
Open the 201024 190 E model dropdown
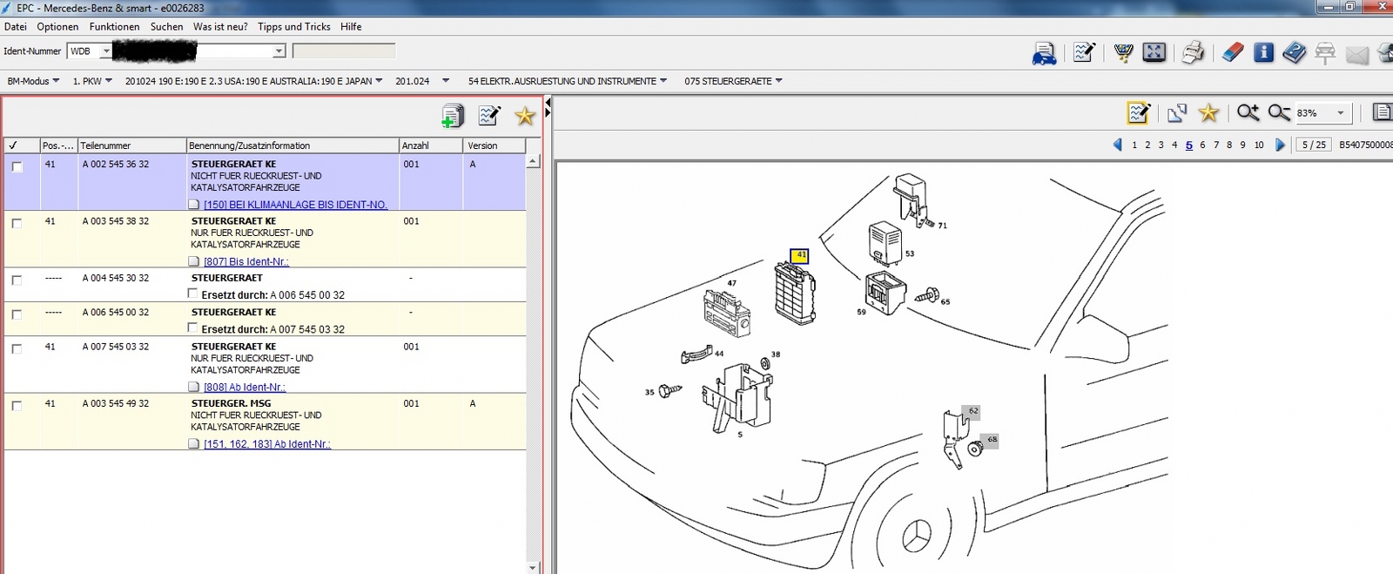coord(253,81)
